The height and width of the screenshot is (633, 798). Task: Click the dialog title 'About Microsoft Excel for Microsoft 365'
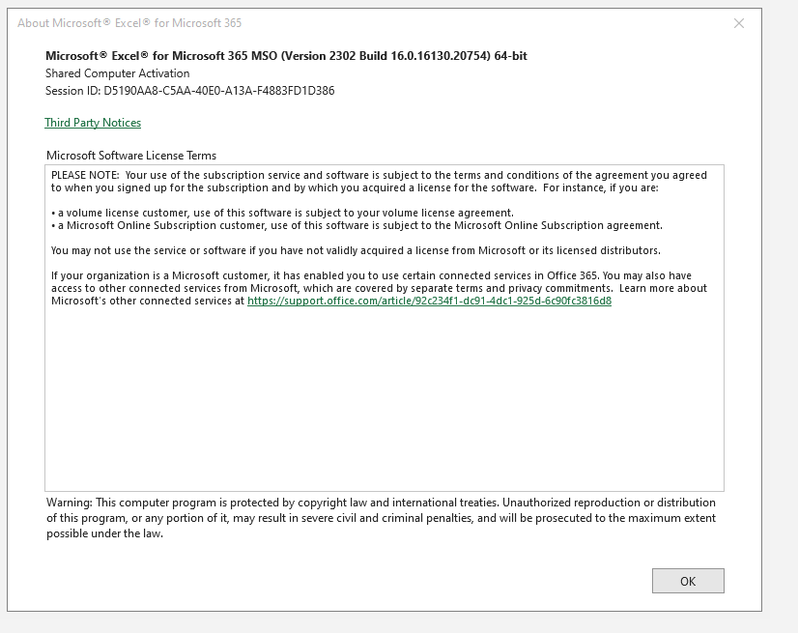click(129, 23)
